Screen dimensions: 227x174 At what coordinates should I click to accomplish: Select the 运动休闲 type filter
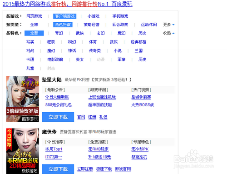tap(149, 25)
